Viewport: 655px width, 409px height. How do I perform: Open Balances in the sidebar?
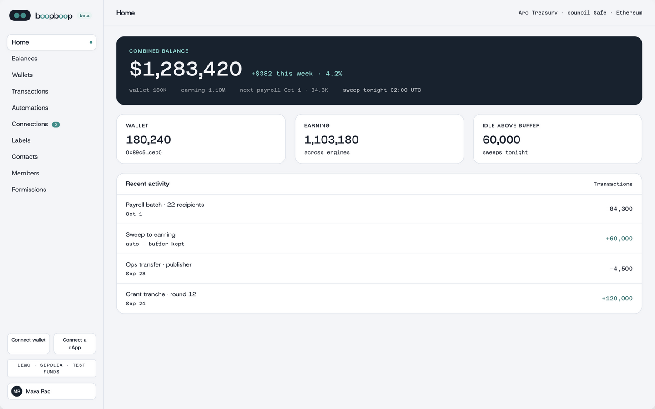[51, 59]
